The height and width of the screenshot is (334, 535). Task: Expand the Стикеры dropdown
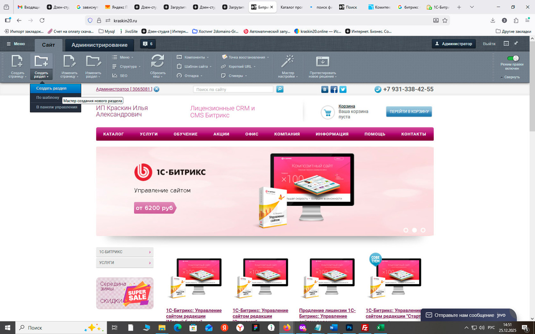click(234, 76)
